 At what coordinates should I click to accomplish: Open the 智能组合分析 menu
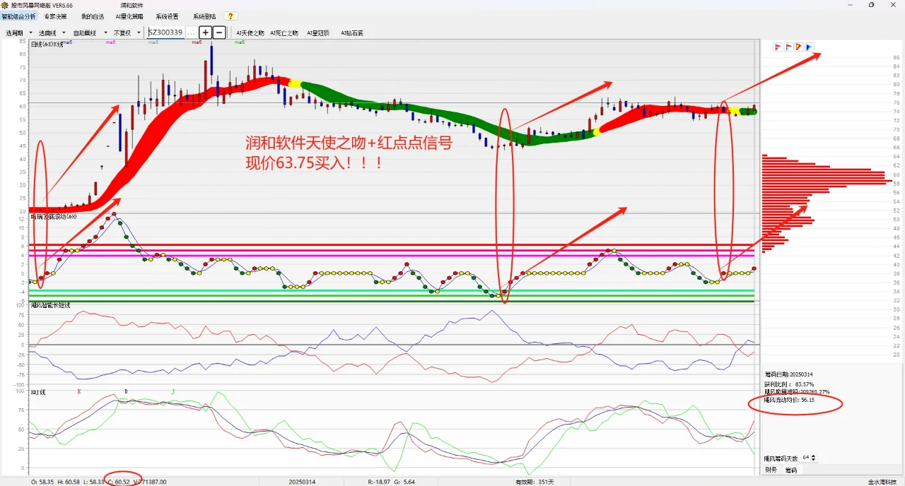click(x=18, y=16)
